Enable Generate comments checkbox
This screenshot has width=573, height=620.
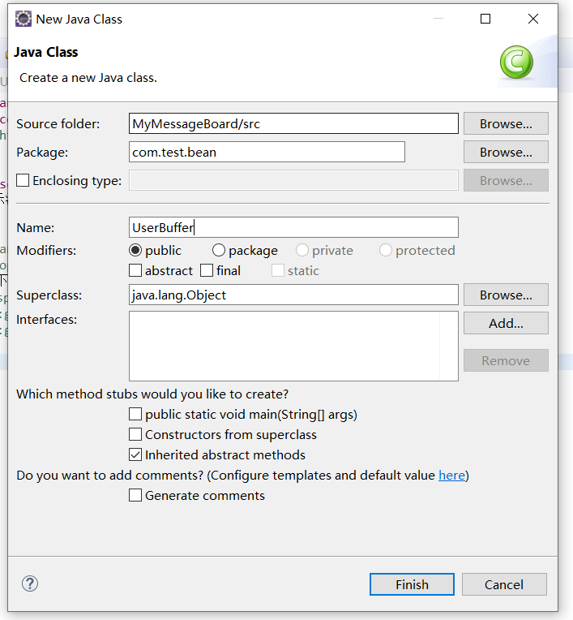pyautogui.click(x=135, y=495)
